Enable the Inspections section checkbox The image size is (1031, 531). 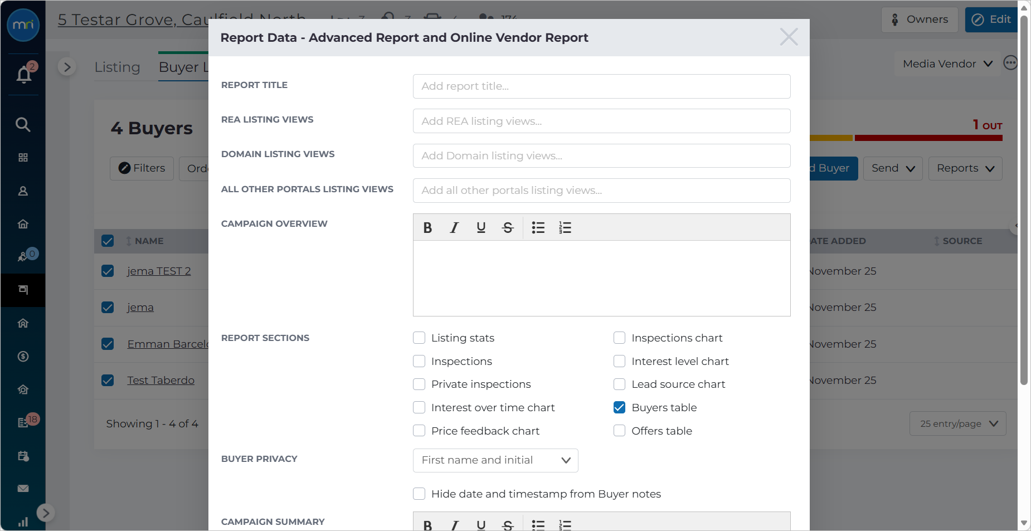[419, 361]
